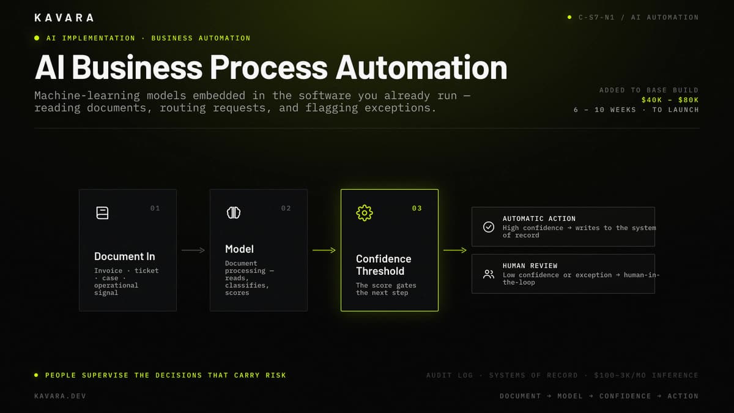The height and width of the screenshot is (413, 734).
Task: Click the 'AI Business Process Automation' title
Action: coord(271,67)
